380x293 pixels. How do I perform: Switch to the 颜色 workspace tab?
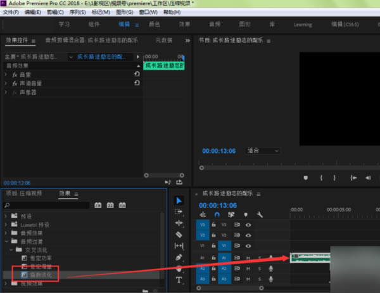154,24
